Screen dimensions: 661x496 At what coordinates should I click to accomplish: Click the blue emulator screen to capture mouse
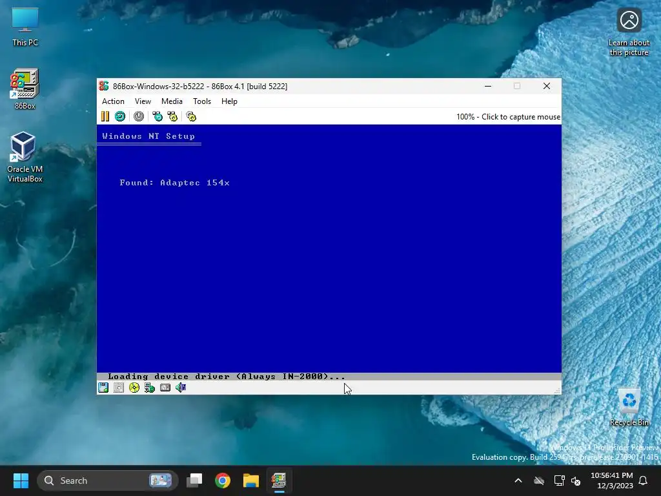tap(329, 253)
